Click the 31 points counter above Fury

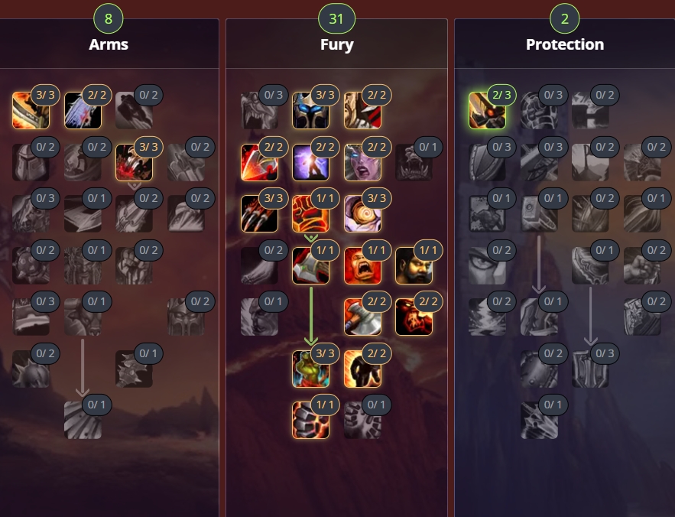click(336, 18)
